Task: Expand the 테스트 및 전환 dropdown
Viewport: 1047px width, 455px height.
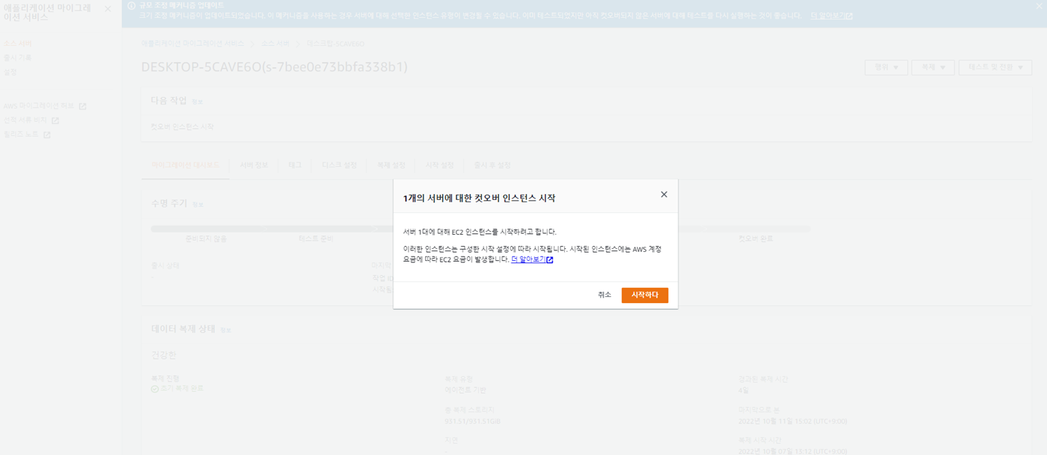Action: click(995, 68)
